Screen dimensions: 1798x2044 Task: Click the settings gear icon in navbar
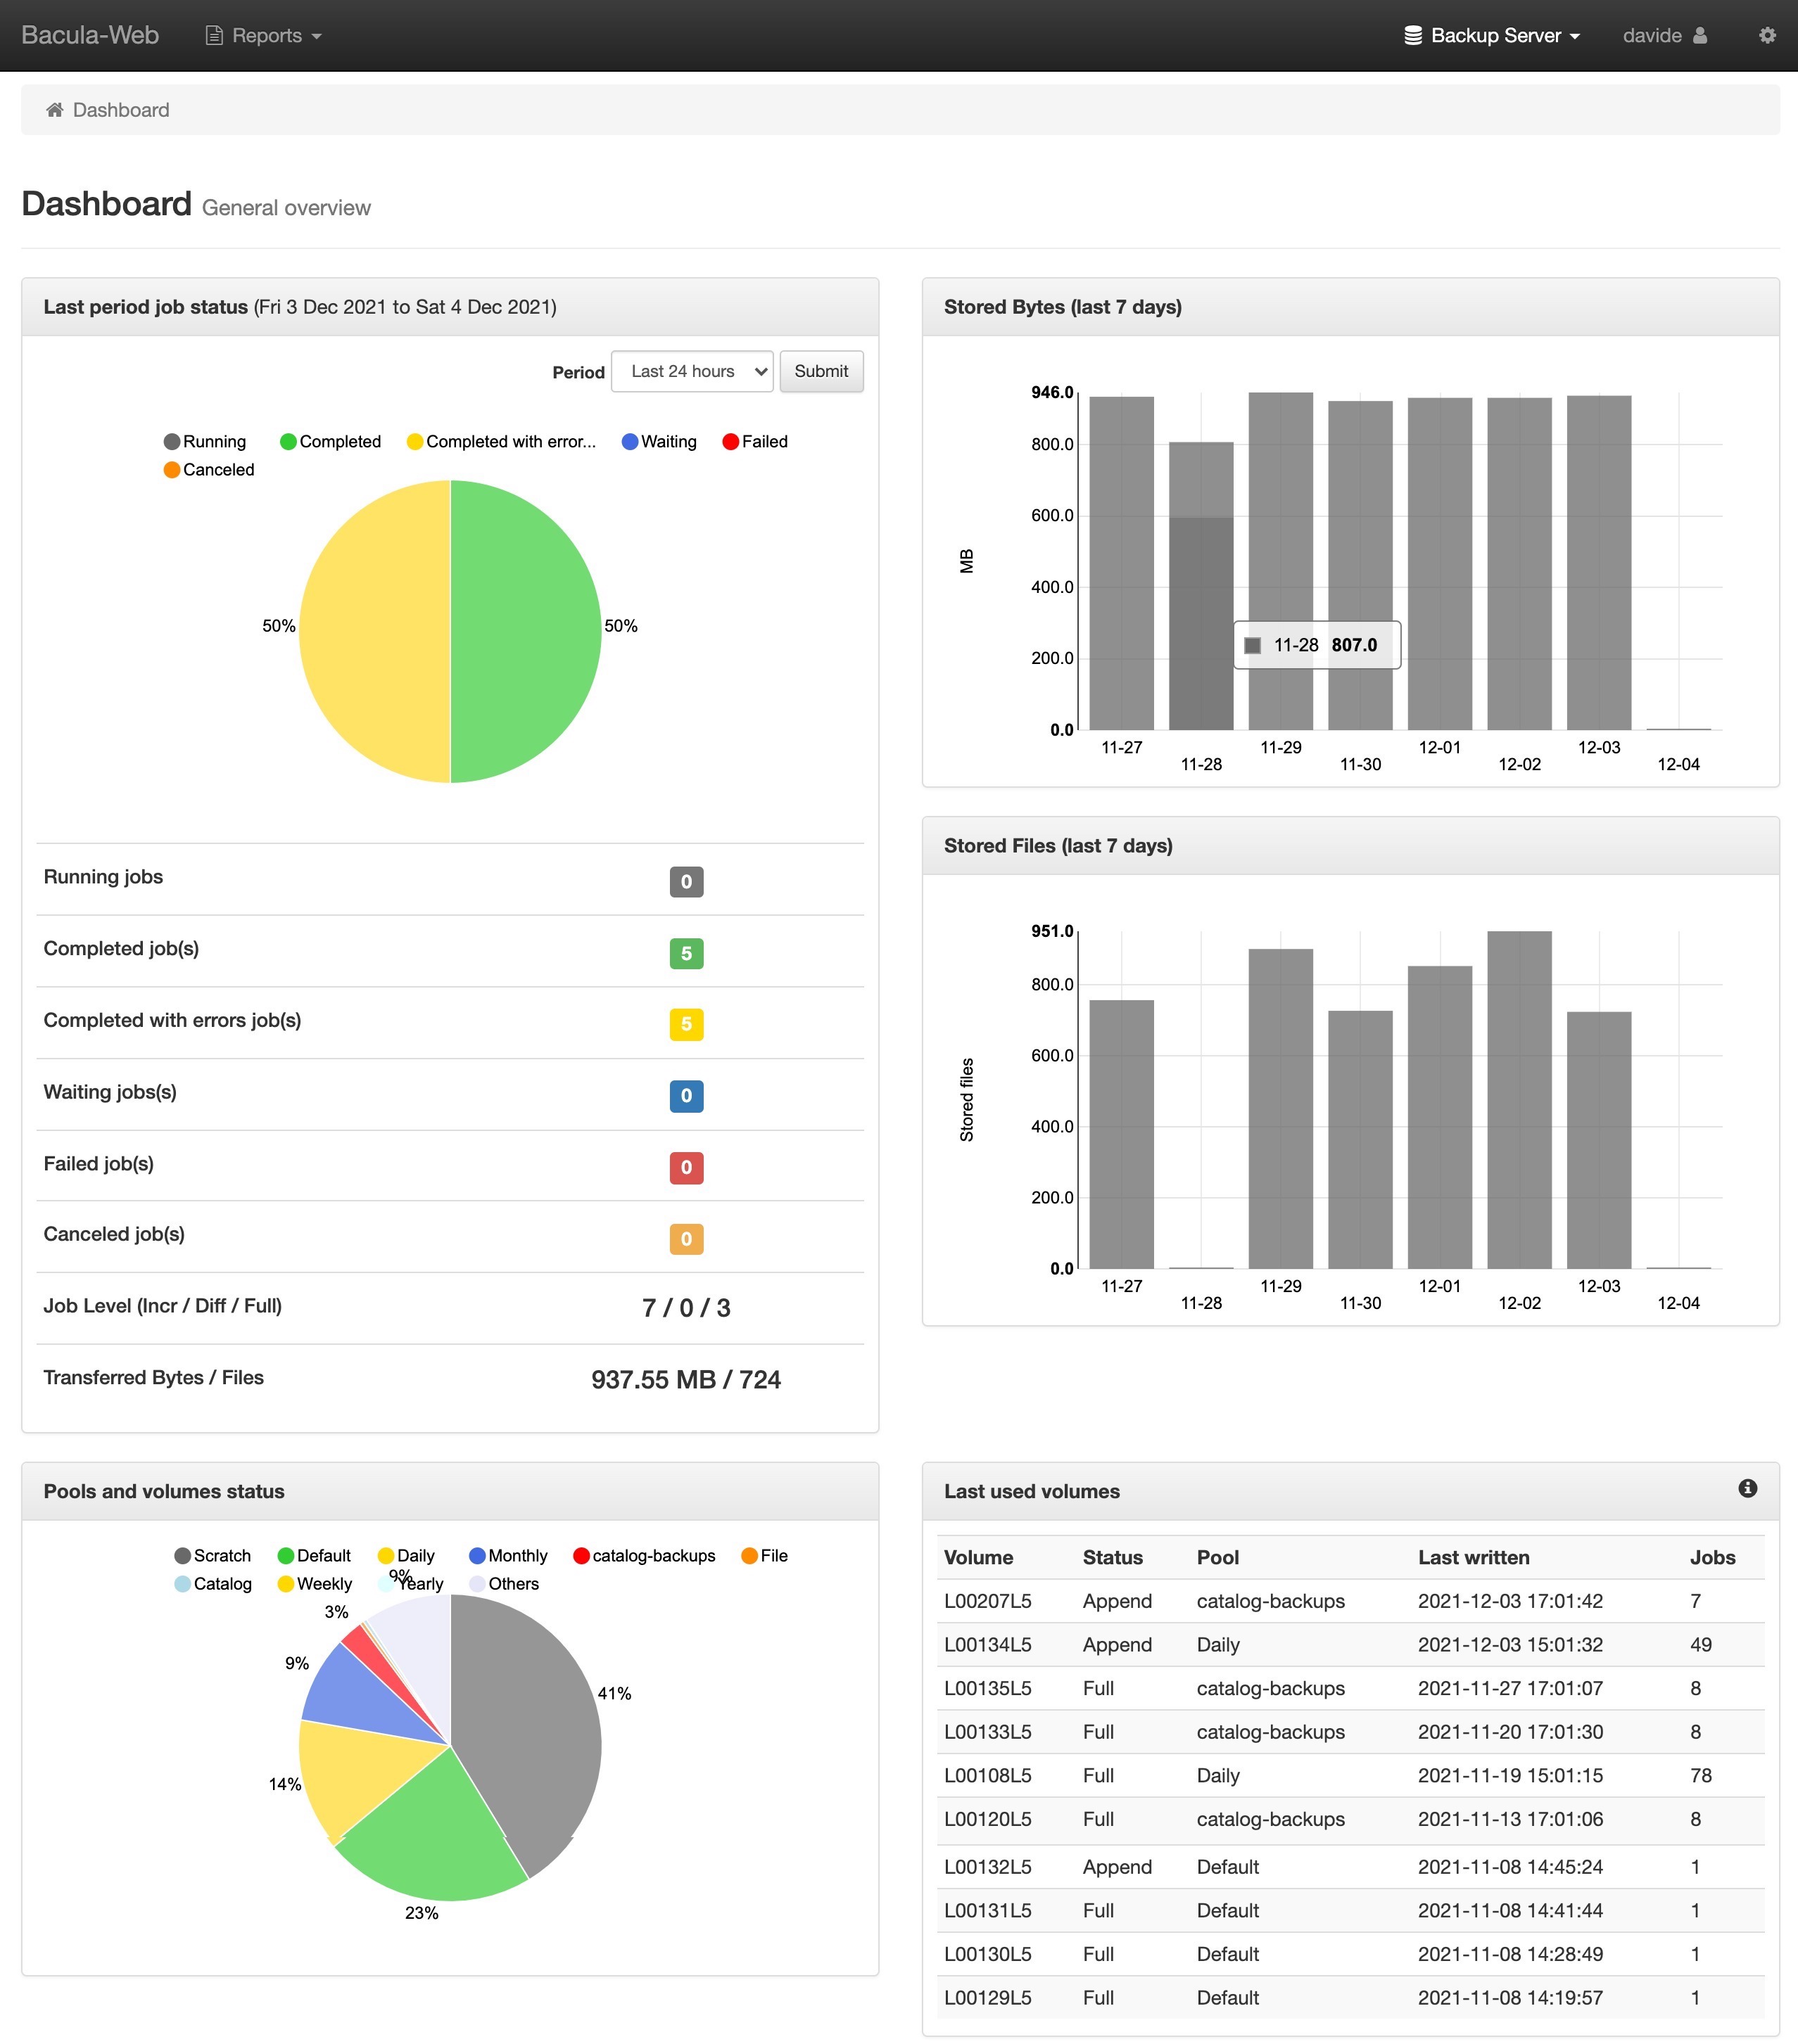coord(1767,35)
